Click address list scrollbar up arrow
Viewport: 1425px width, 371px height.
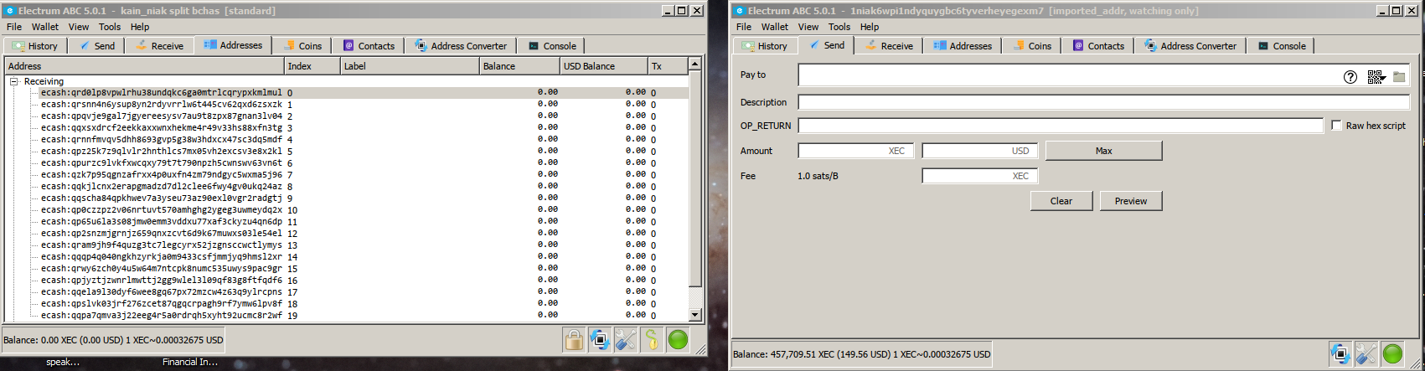click(x=694, y=64)
